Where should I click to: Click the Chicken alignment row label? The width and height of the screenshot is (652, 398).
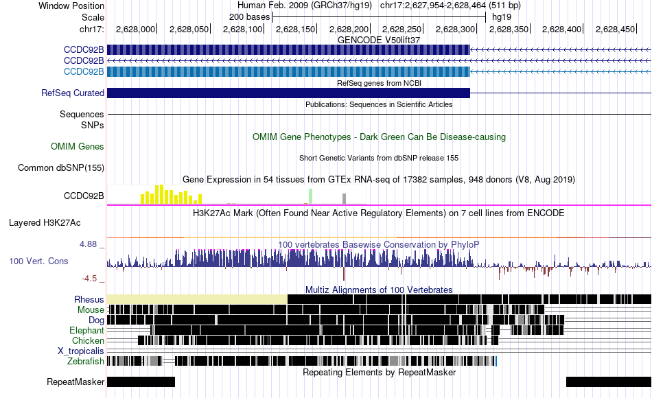pyautogui.click(x=88, y=340)
